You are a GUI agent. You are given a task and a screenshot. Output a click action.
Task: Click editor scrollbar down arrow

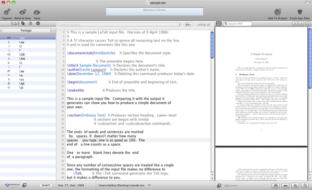pos(212,178)
